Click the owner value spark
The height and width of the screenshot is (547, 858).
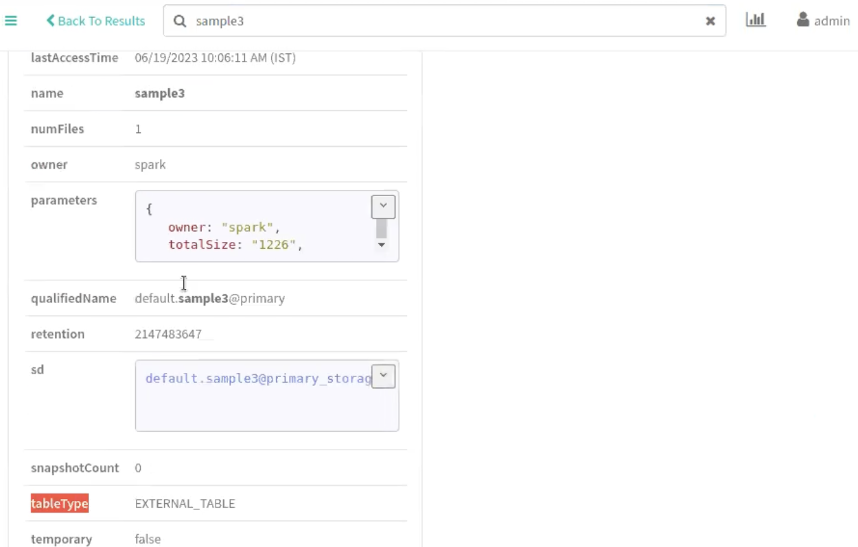coord(150,165)
